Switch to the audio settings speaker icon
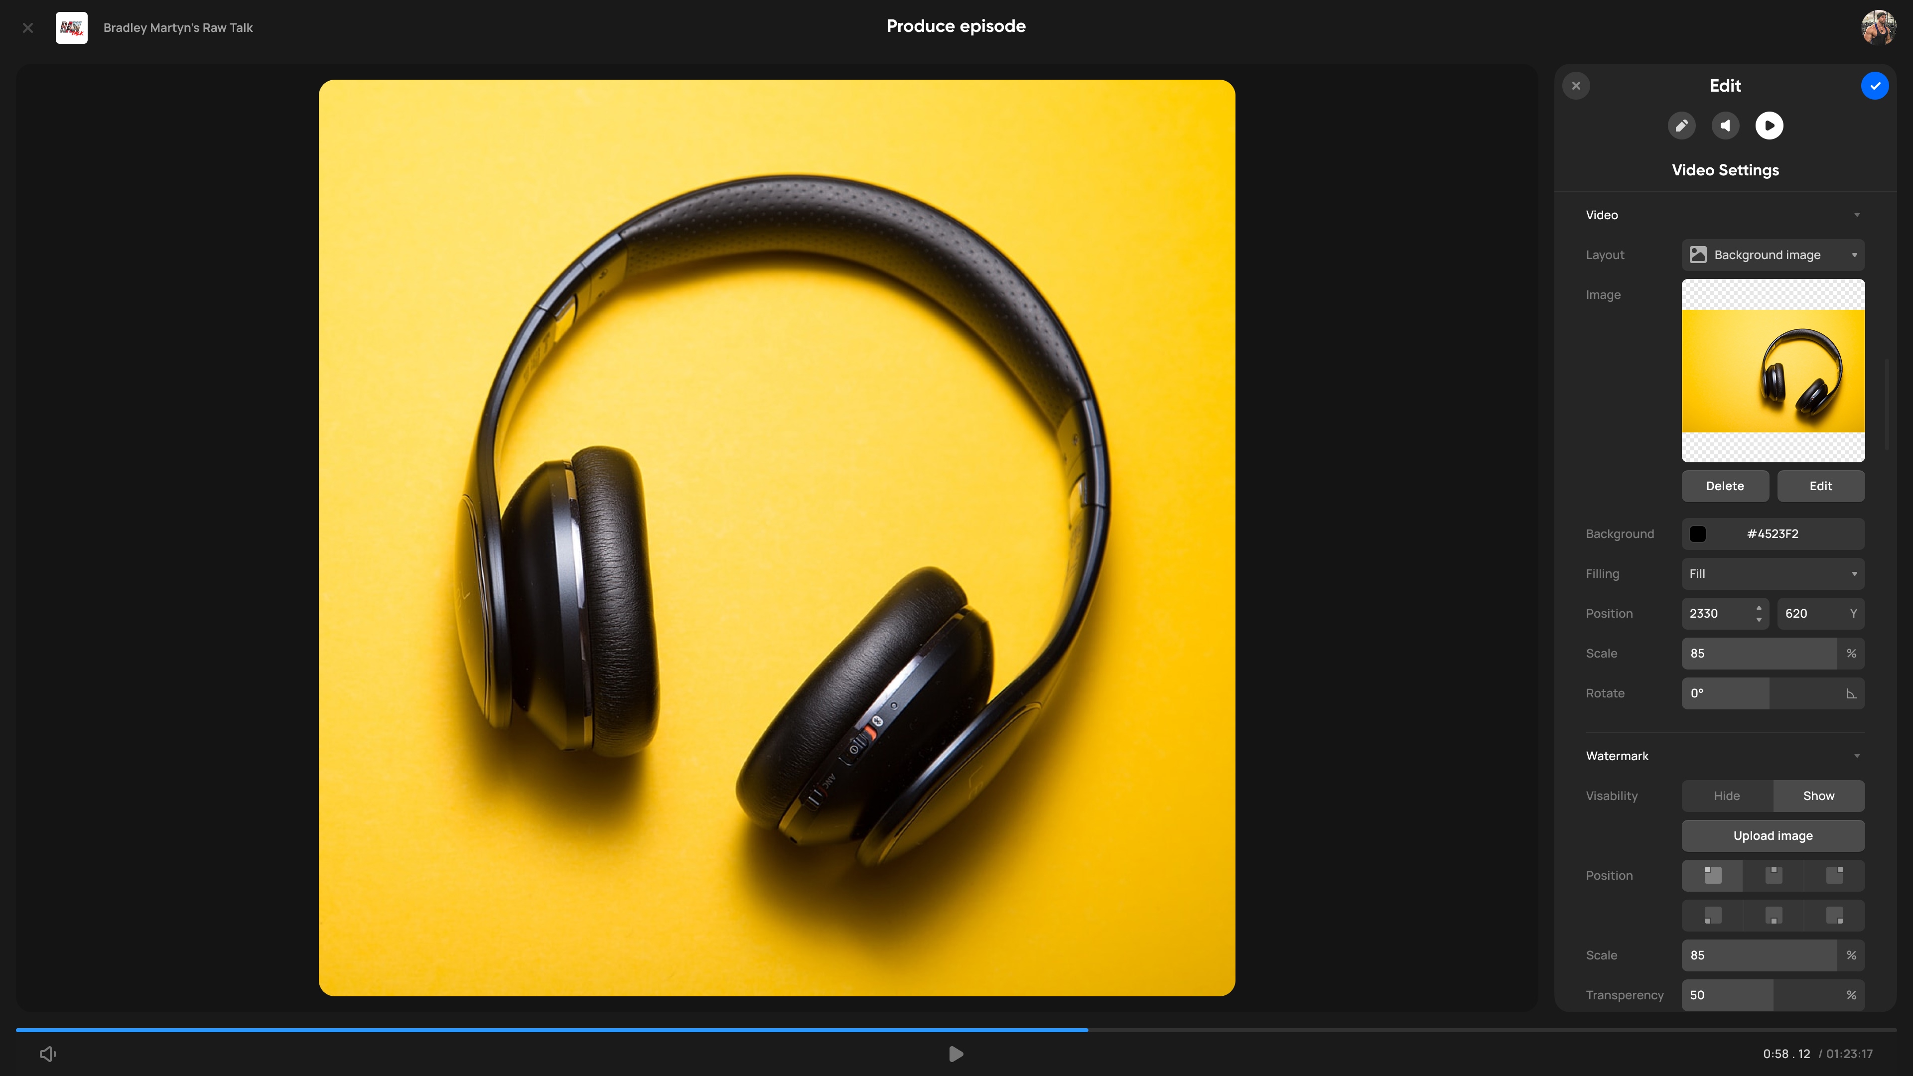 pyautogui.click(x=1725, y=126)
